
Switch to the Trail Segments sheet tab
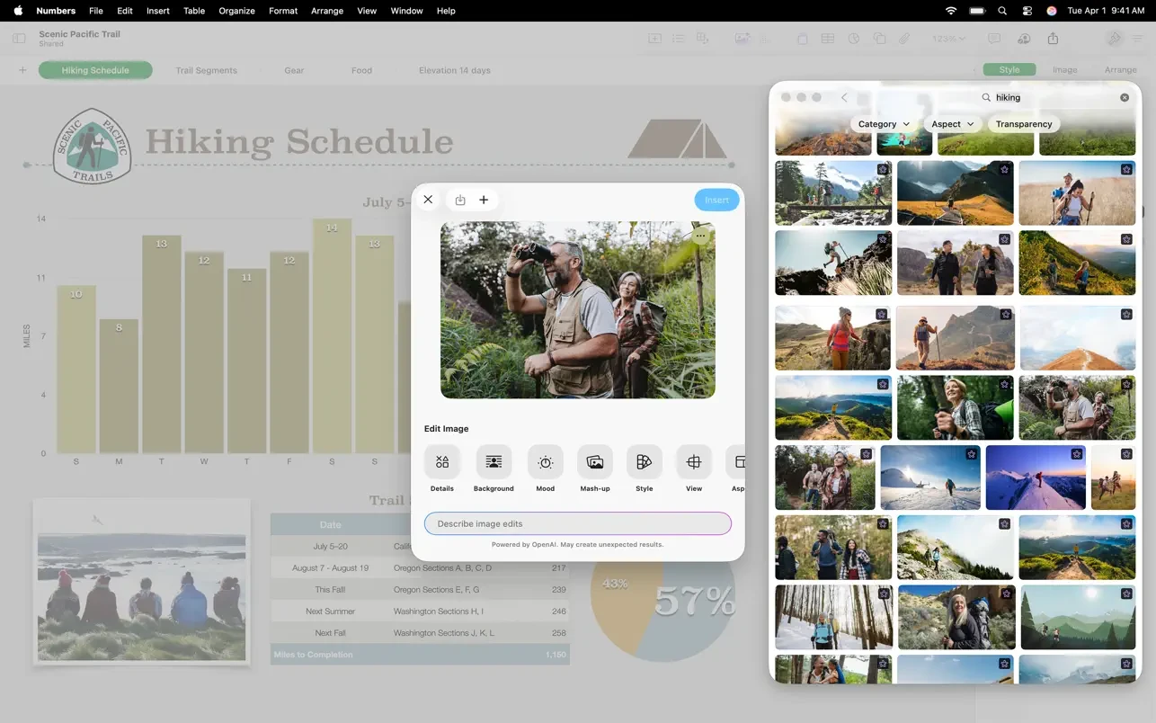(x=206, y=70)
